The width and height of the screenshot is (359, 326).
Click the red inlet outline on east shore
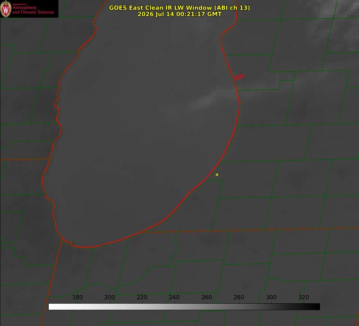pos(238,77)
